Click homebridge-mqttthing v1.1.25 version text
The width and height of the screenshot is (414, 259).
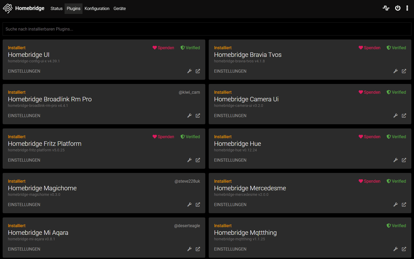[240, 239]
